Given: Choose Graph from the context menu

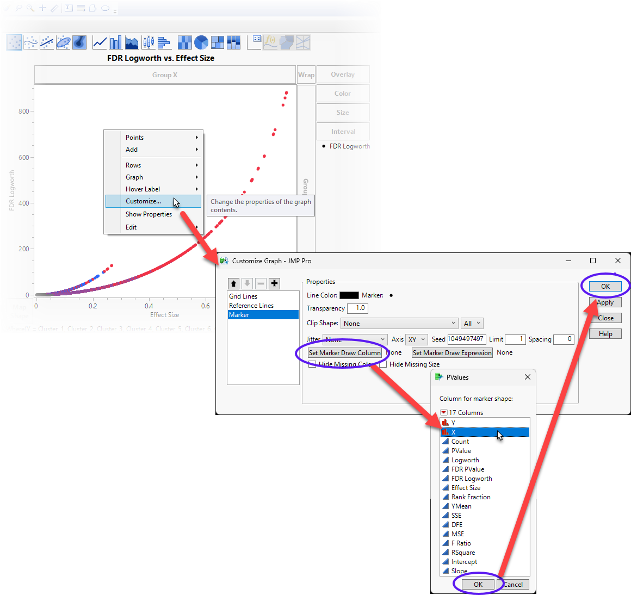Looking at the screenshot, I should click(153, 177).
